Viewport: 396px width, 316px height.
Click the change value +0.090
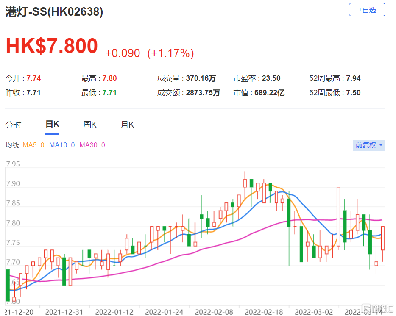[x=123, y=53]
